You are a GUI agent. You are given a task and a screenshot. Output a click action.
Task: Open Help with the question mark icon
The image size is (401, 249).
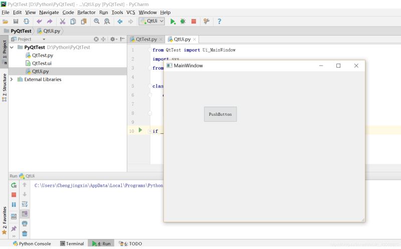219,22
